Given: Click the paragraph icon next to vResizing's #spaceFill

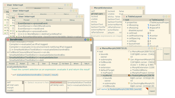Looking at the screenshot, I should pos(148,28).
